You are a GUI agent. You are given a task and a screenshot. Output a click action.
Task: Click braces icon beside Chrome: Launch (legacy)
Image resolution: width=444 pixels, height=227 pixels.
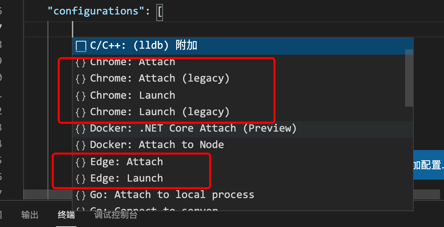pos(81,112)
